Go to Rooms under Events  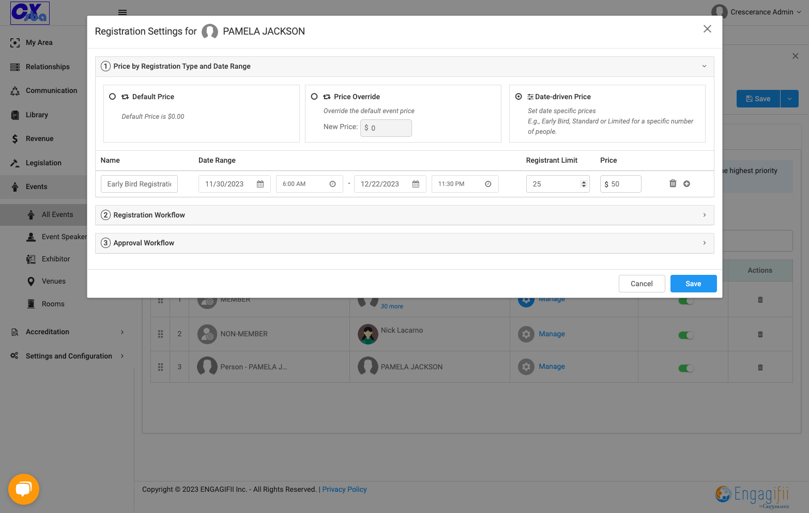pyautogui.click(x=53, y=304)
